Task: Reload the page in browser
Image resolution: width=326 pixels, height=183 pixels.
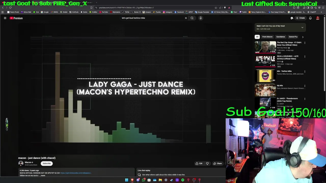Action: pos(10,8)
